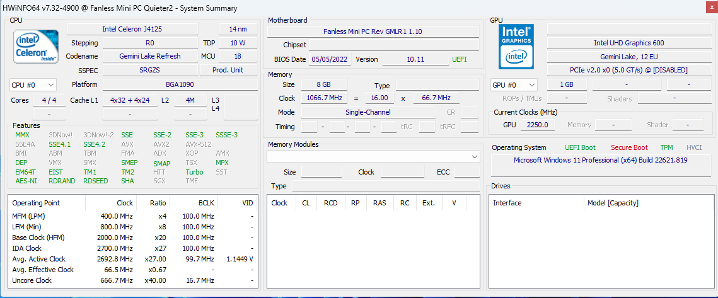
Task: Click the Intel UHD Graphics 600 field
Action: [x=628, y=43]
